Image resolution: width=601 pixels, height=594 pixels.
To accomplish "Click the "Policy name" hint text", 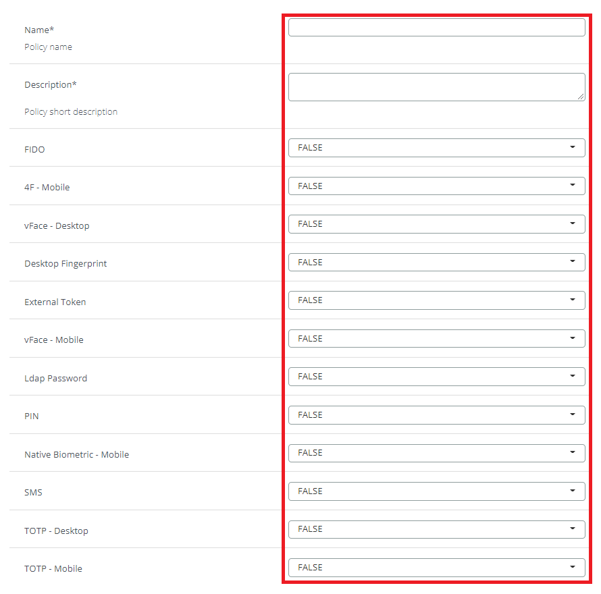I will [48, 47].
